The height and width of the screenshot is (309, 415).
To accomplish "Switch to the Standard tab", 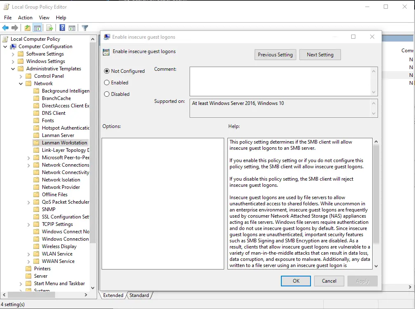I will (x=139, y=295).
